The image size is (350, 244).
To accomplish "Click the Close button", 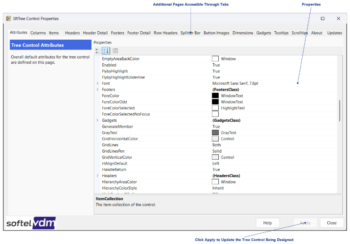I will [332, 223].
